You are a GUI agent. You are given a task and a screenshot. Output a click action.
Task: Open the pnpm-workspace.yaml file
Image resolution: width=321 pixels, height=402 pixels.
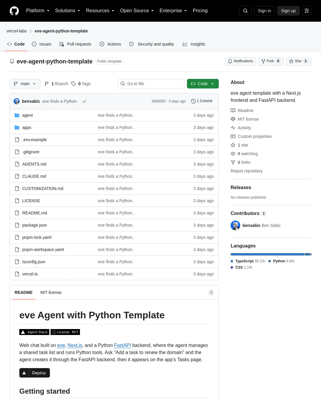[x=43, y=250]
